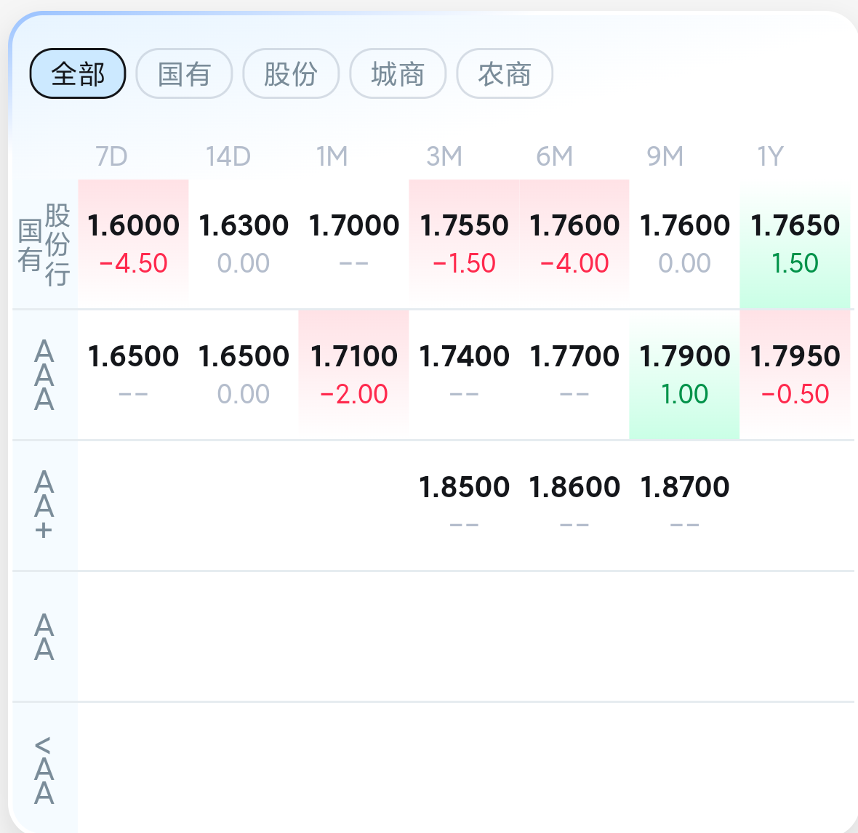858x833 pixels.
Task: Select the 6M rate 1.7600 red cell
Action: [x=574, y=244]
